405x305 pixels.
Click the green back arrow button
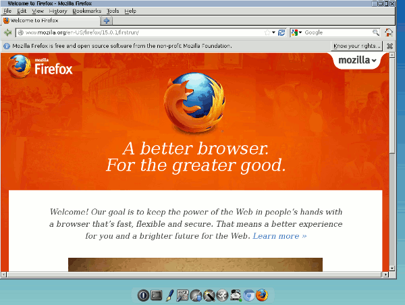pos(8,32)
